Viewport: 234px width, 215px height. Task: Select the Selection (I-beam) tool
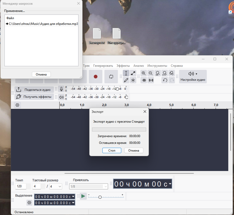click(x=126, y=73)
